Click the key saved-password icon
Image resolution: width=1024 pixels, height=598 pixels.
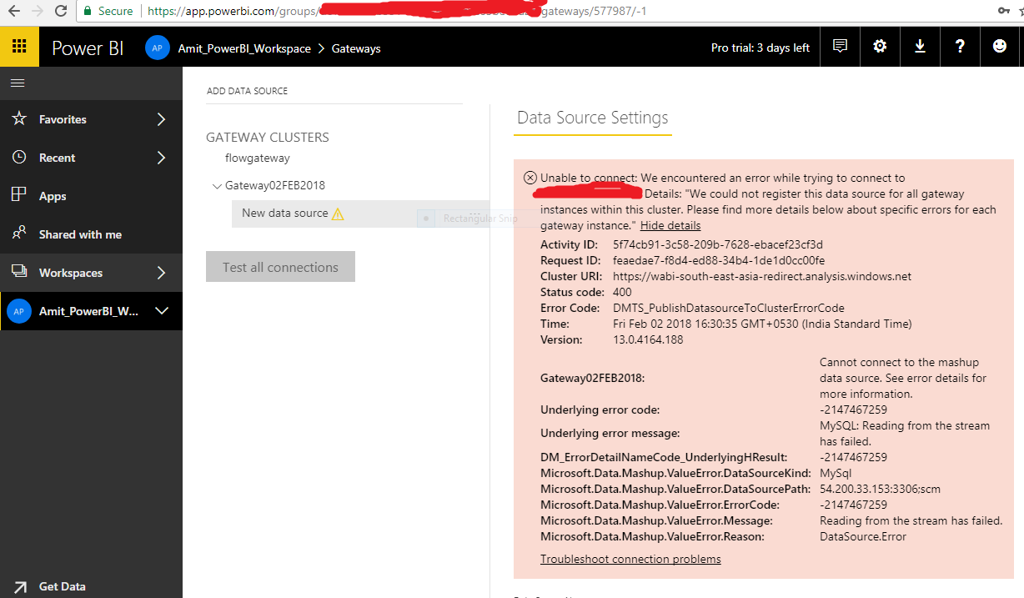coord(1005,11)
